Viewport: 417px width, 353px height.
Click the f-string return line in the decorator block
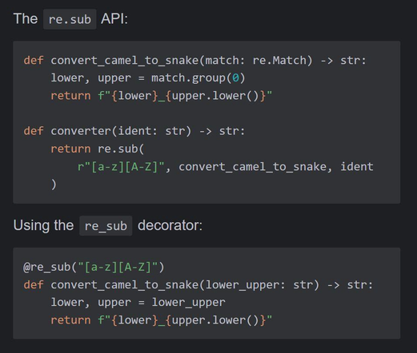coord(161,320)
